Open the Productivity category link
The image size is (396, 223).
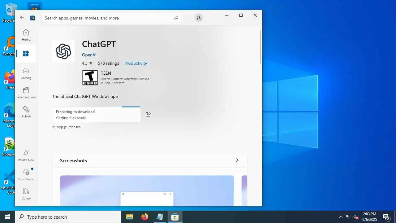(136, 63)
